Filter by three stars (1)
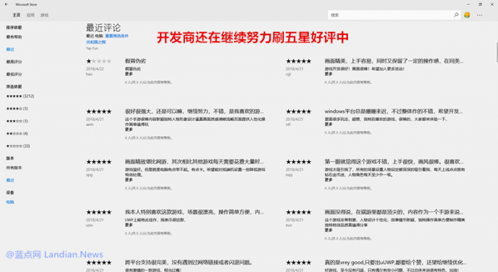 [17, 121]
